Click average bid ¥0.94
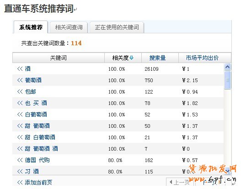 point(190,92)
